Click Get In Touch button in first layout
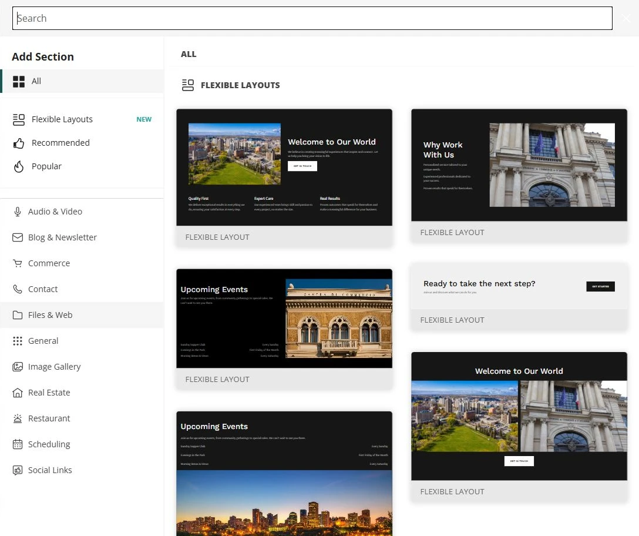639x536 pixels. click(302, 166)
